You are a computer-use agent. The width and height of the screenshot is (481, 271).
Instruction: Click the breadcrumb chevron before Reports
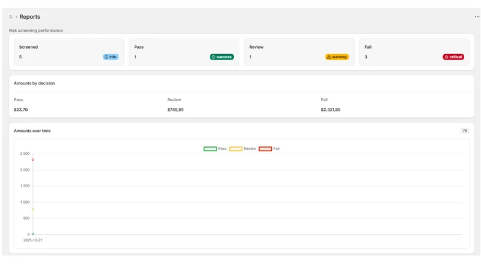click(x=16, y=17)
